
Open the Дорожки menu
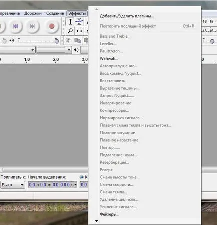click(33, 13)
